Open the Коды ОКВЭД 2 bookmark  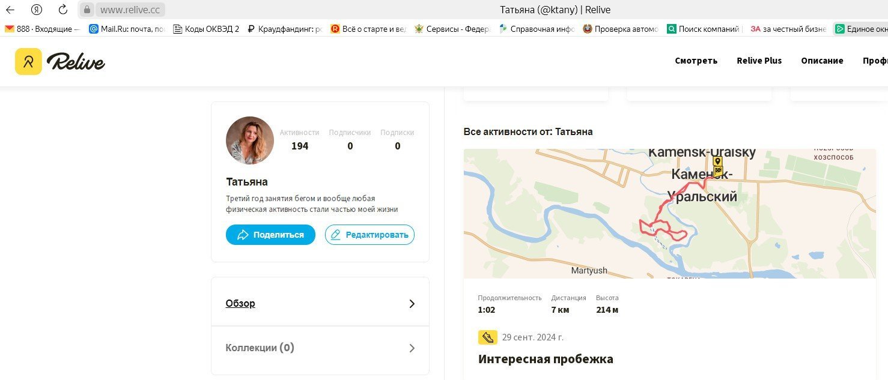(206, 28)
